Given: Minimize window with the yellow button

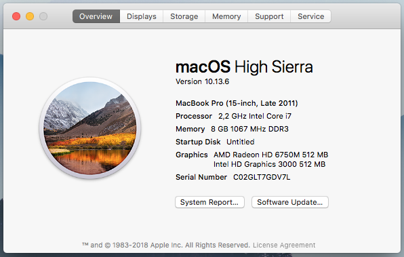Looking at the screenshot, I should 30,16.
